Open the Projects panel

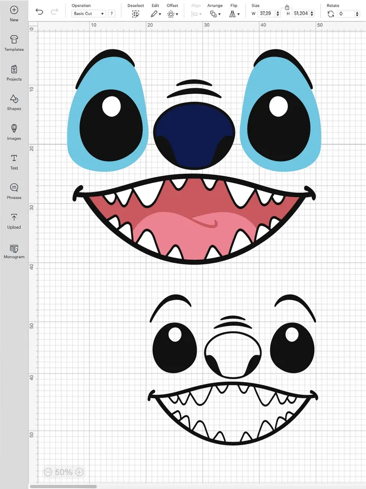[14, 69]
